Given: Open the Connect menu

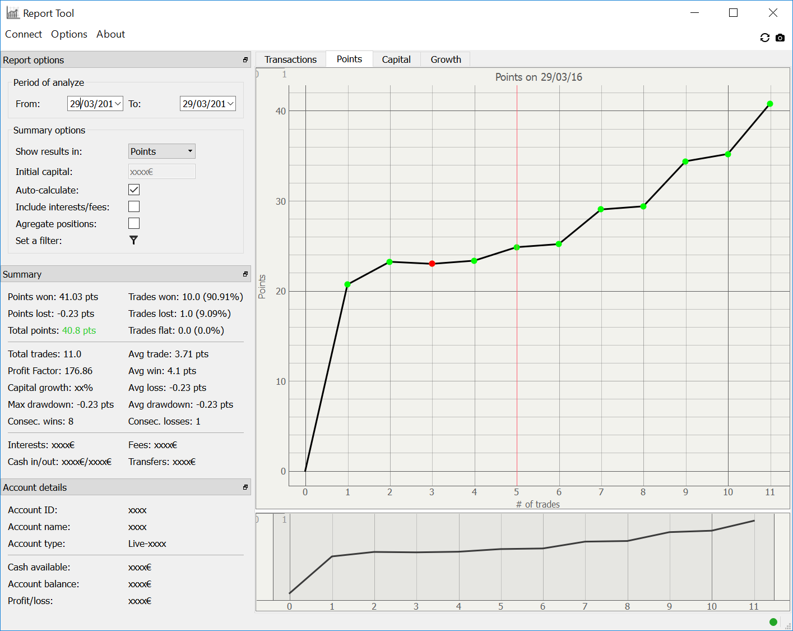Looking at the screenshot, I should [24, 34].
